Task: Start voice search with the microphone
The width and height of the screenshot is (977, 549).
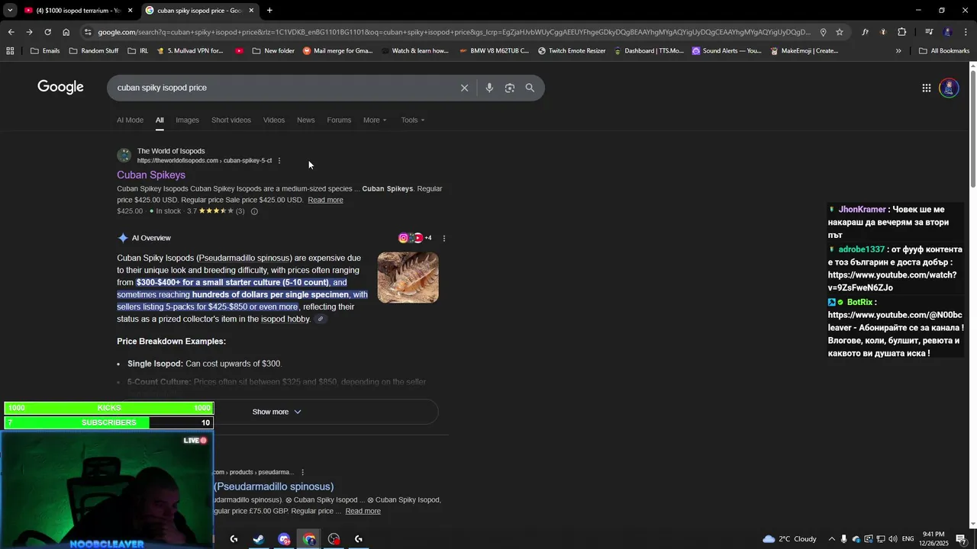Action: pyautogui.click(x=489, y=88)
